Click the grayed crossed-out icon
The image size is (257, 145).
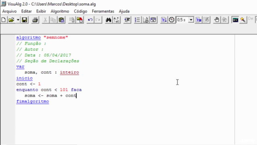206,20
